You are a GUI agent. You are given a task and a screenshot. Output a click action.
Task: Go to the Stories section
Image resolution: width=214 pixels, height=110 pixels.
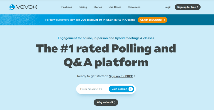[98, 7]
